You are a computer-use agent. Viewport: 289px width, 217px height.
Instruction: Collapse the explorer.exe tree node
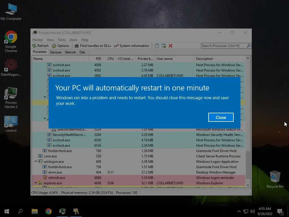coord(36,183)
